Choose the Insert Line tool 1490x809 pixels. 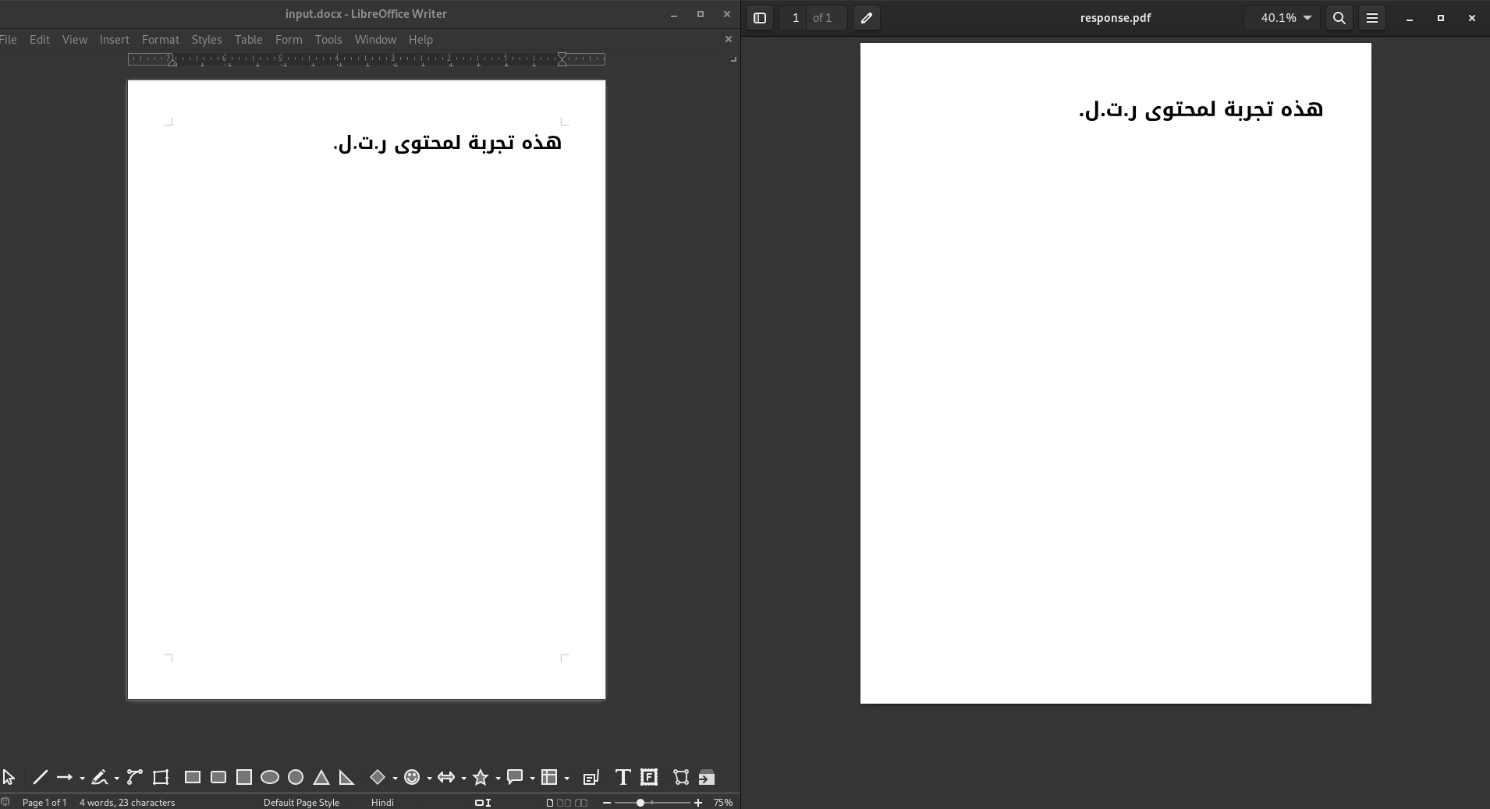click(41, 777)
